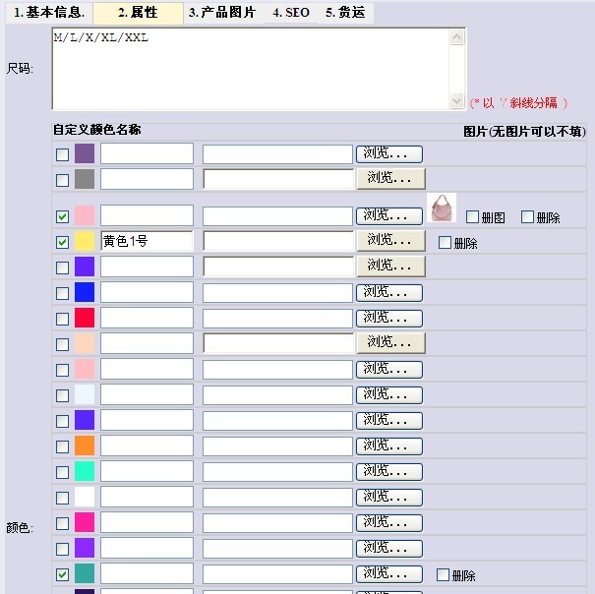The width and height of the screenshot is (595, 594).
Task: Click 浏览 button in the peach row
Action: click(x=391, y=343)
